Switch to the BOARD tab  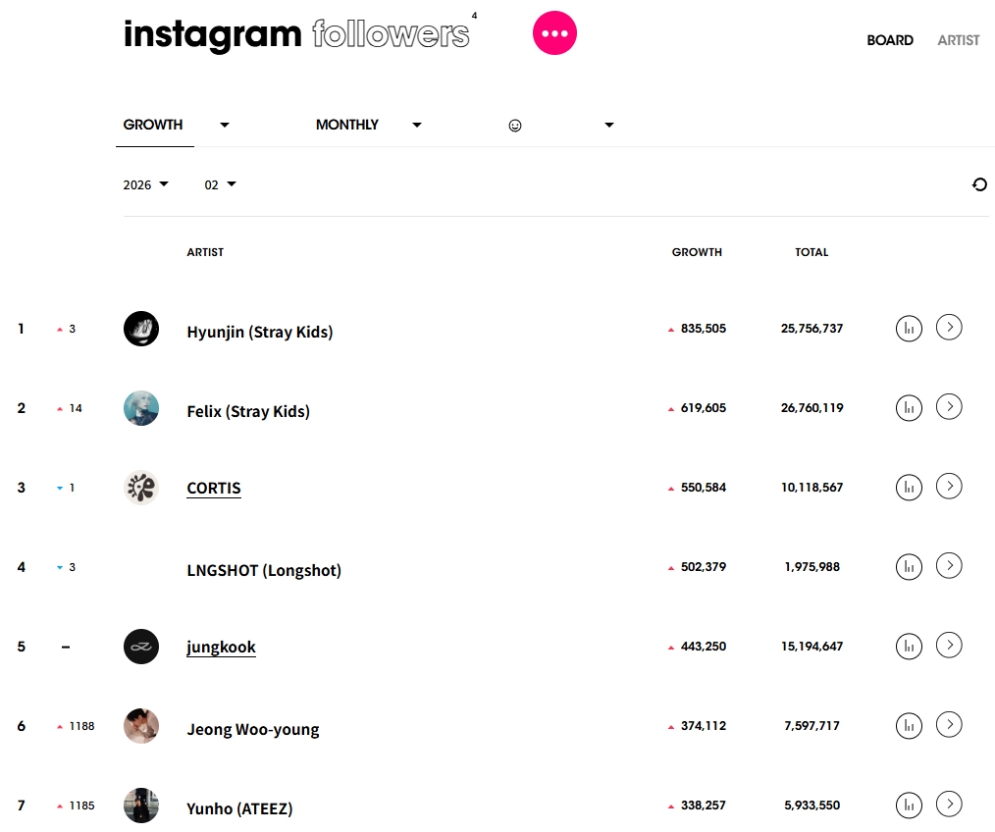coord(890,40)
